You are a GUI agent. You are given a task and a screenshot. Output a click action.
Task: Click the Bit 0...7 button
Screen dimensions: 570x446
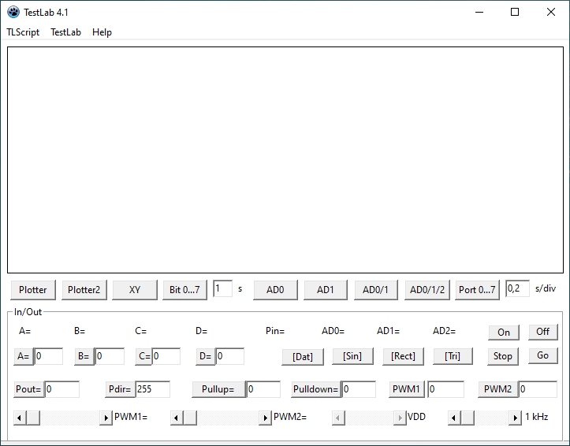click(186, 290)
